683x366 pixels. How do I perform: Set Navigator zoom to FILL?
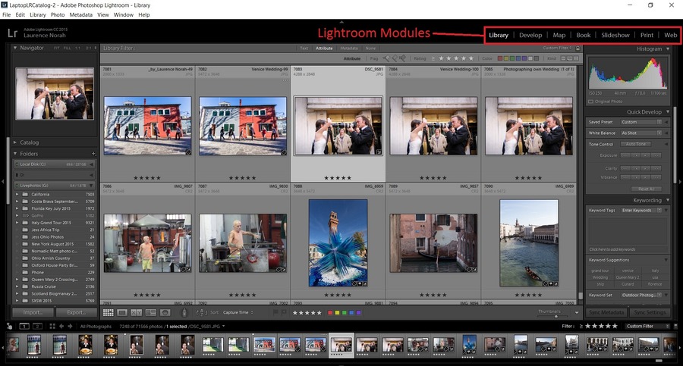pos(67,48)
